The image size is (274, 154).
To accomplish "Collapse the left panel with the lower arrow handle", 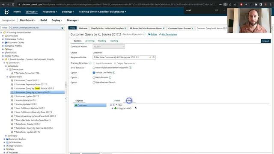I will click(x=66, y=98).
